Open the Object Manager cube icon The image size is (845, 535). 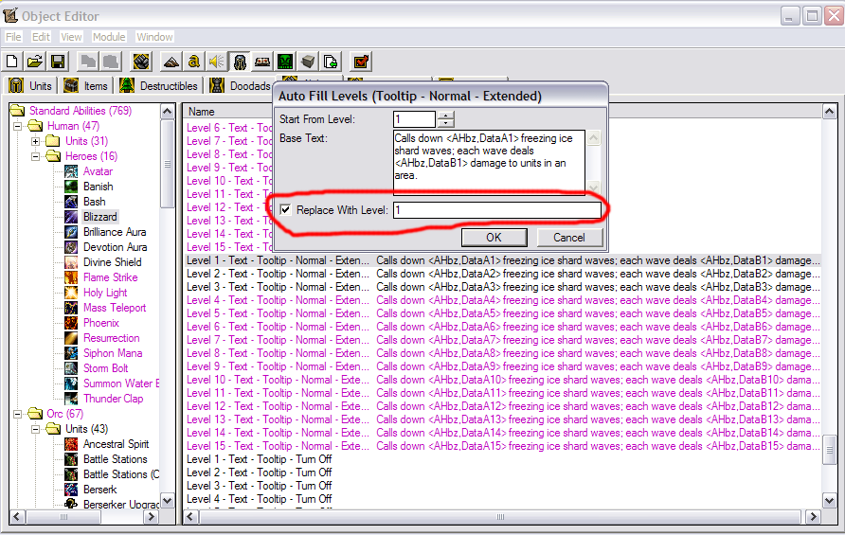(308, 62)
